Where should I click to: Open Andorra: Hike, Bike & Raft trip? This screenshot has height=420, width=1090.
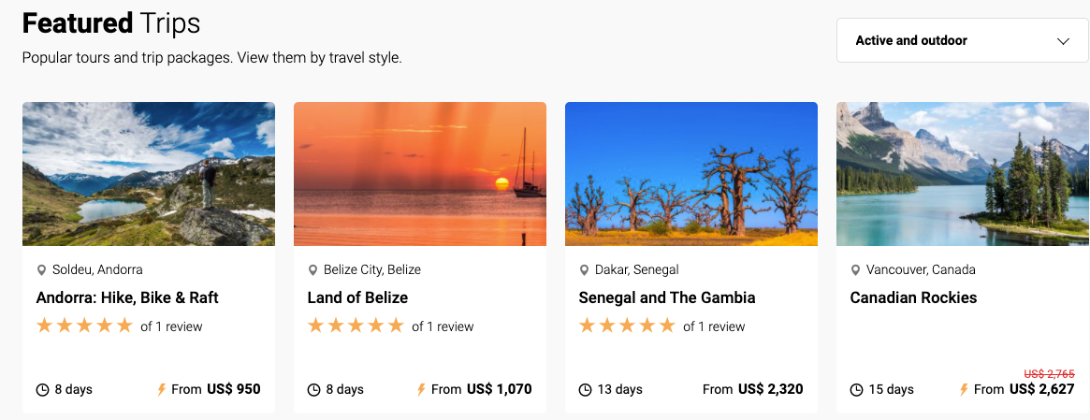pyautogui.click(x=127, y=297)
